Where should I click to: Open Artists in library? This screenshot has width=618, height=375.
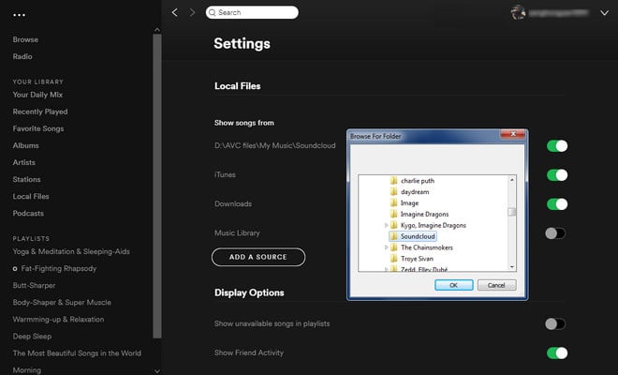click(23, 162)
